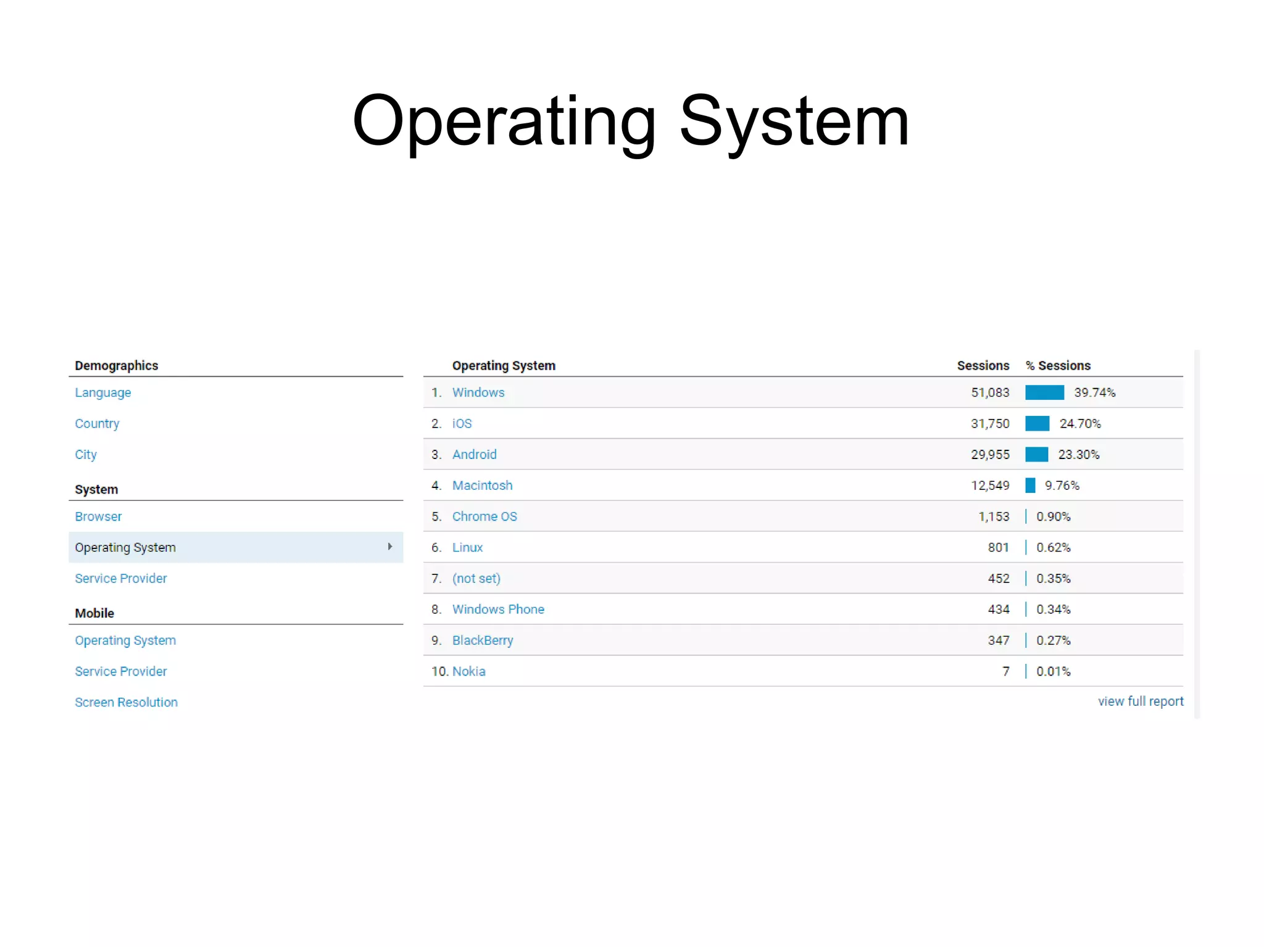
Task: Click the 1,153 sessions value
Action: click(x=994, y=516)
